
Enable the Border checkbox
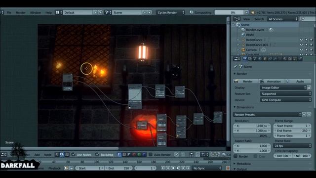[x=236, y=156]
